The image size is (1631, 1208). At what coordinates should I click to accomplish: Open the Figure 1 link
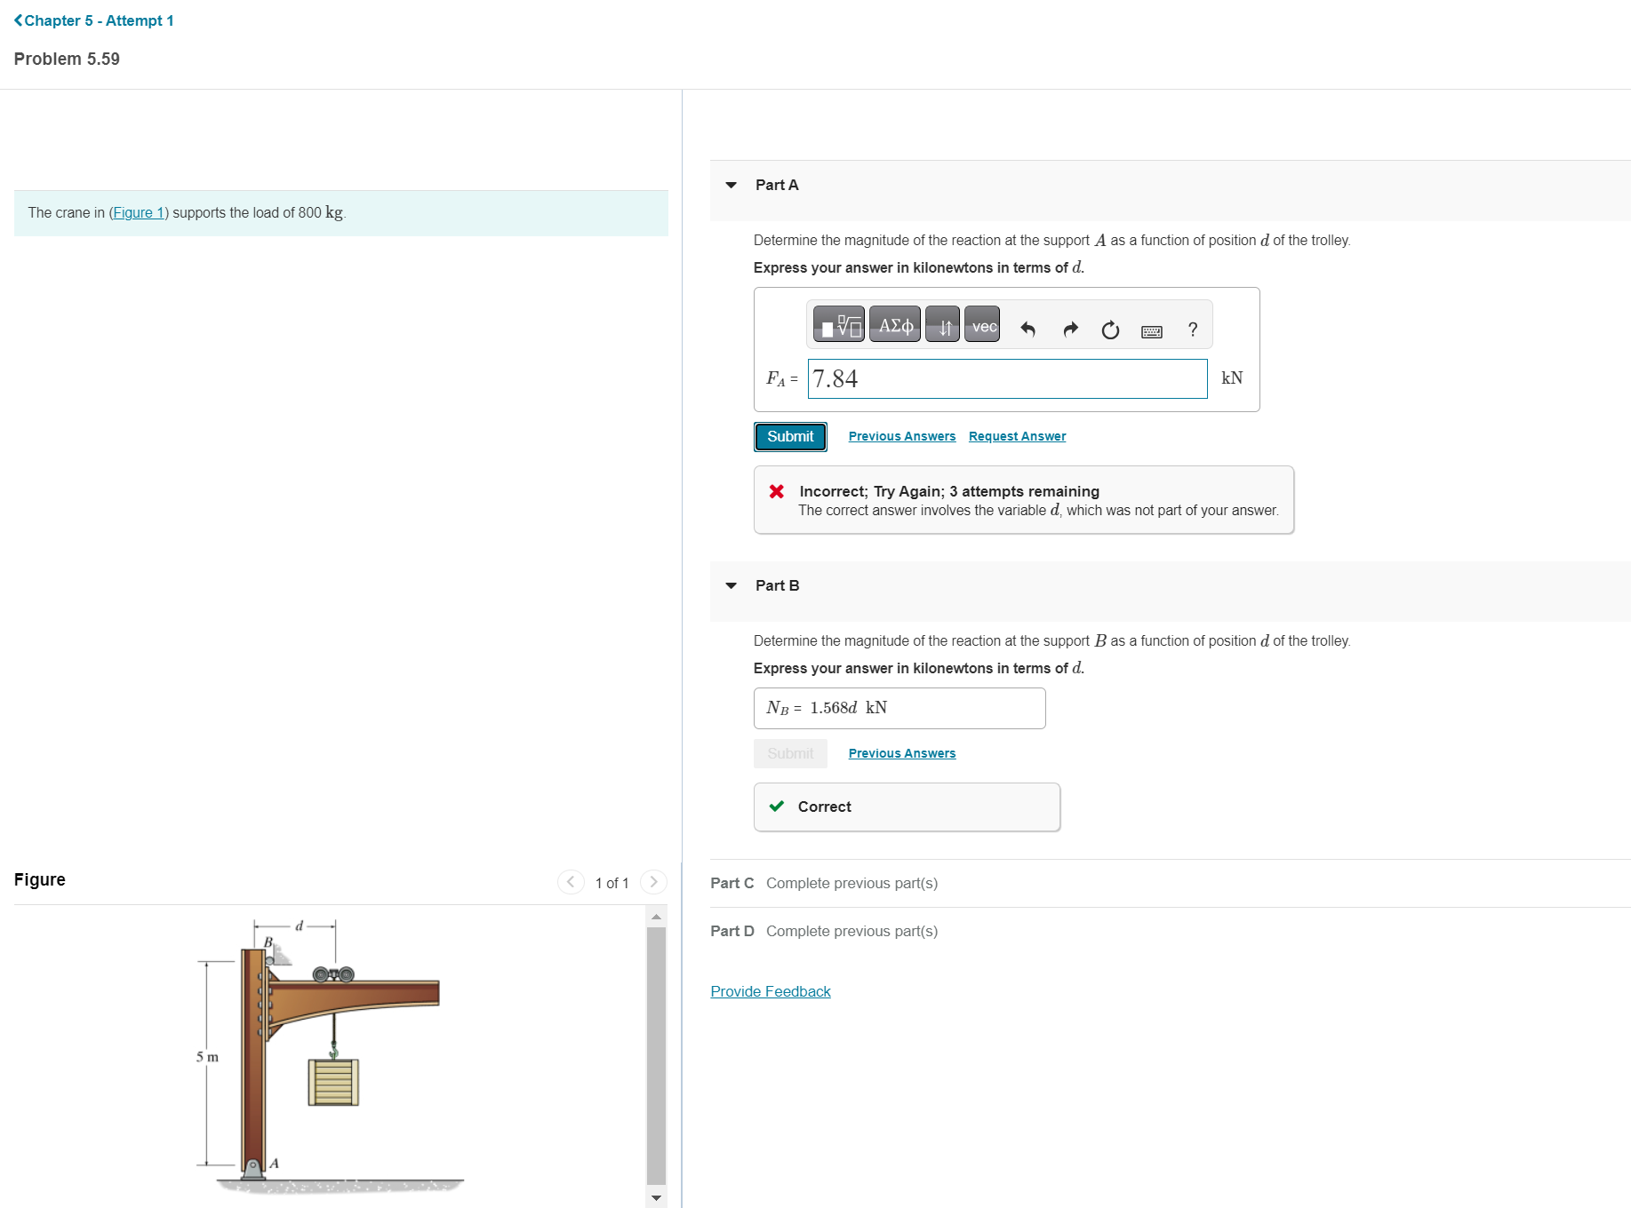139,212
